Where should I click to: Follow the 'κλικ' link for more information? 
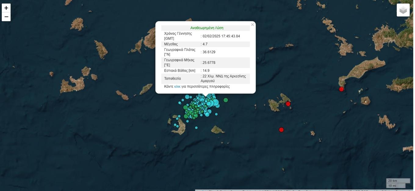(x=177, y=87)
